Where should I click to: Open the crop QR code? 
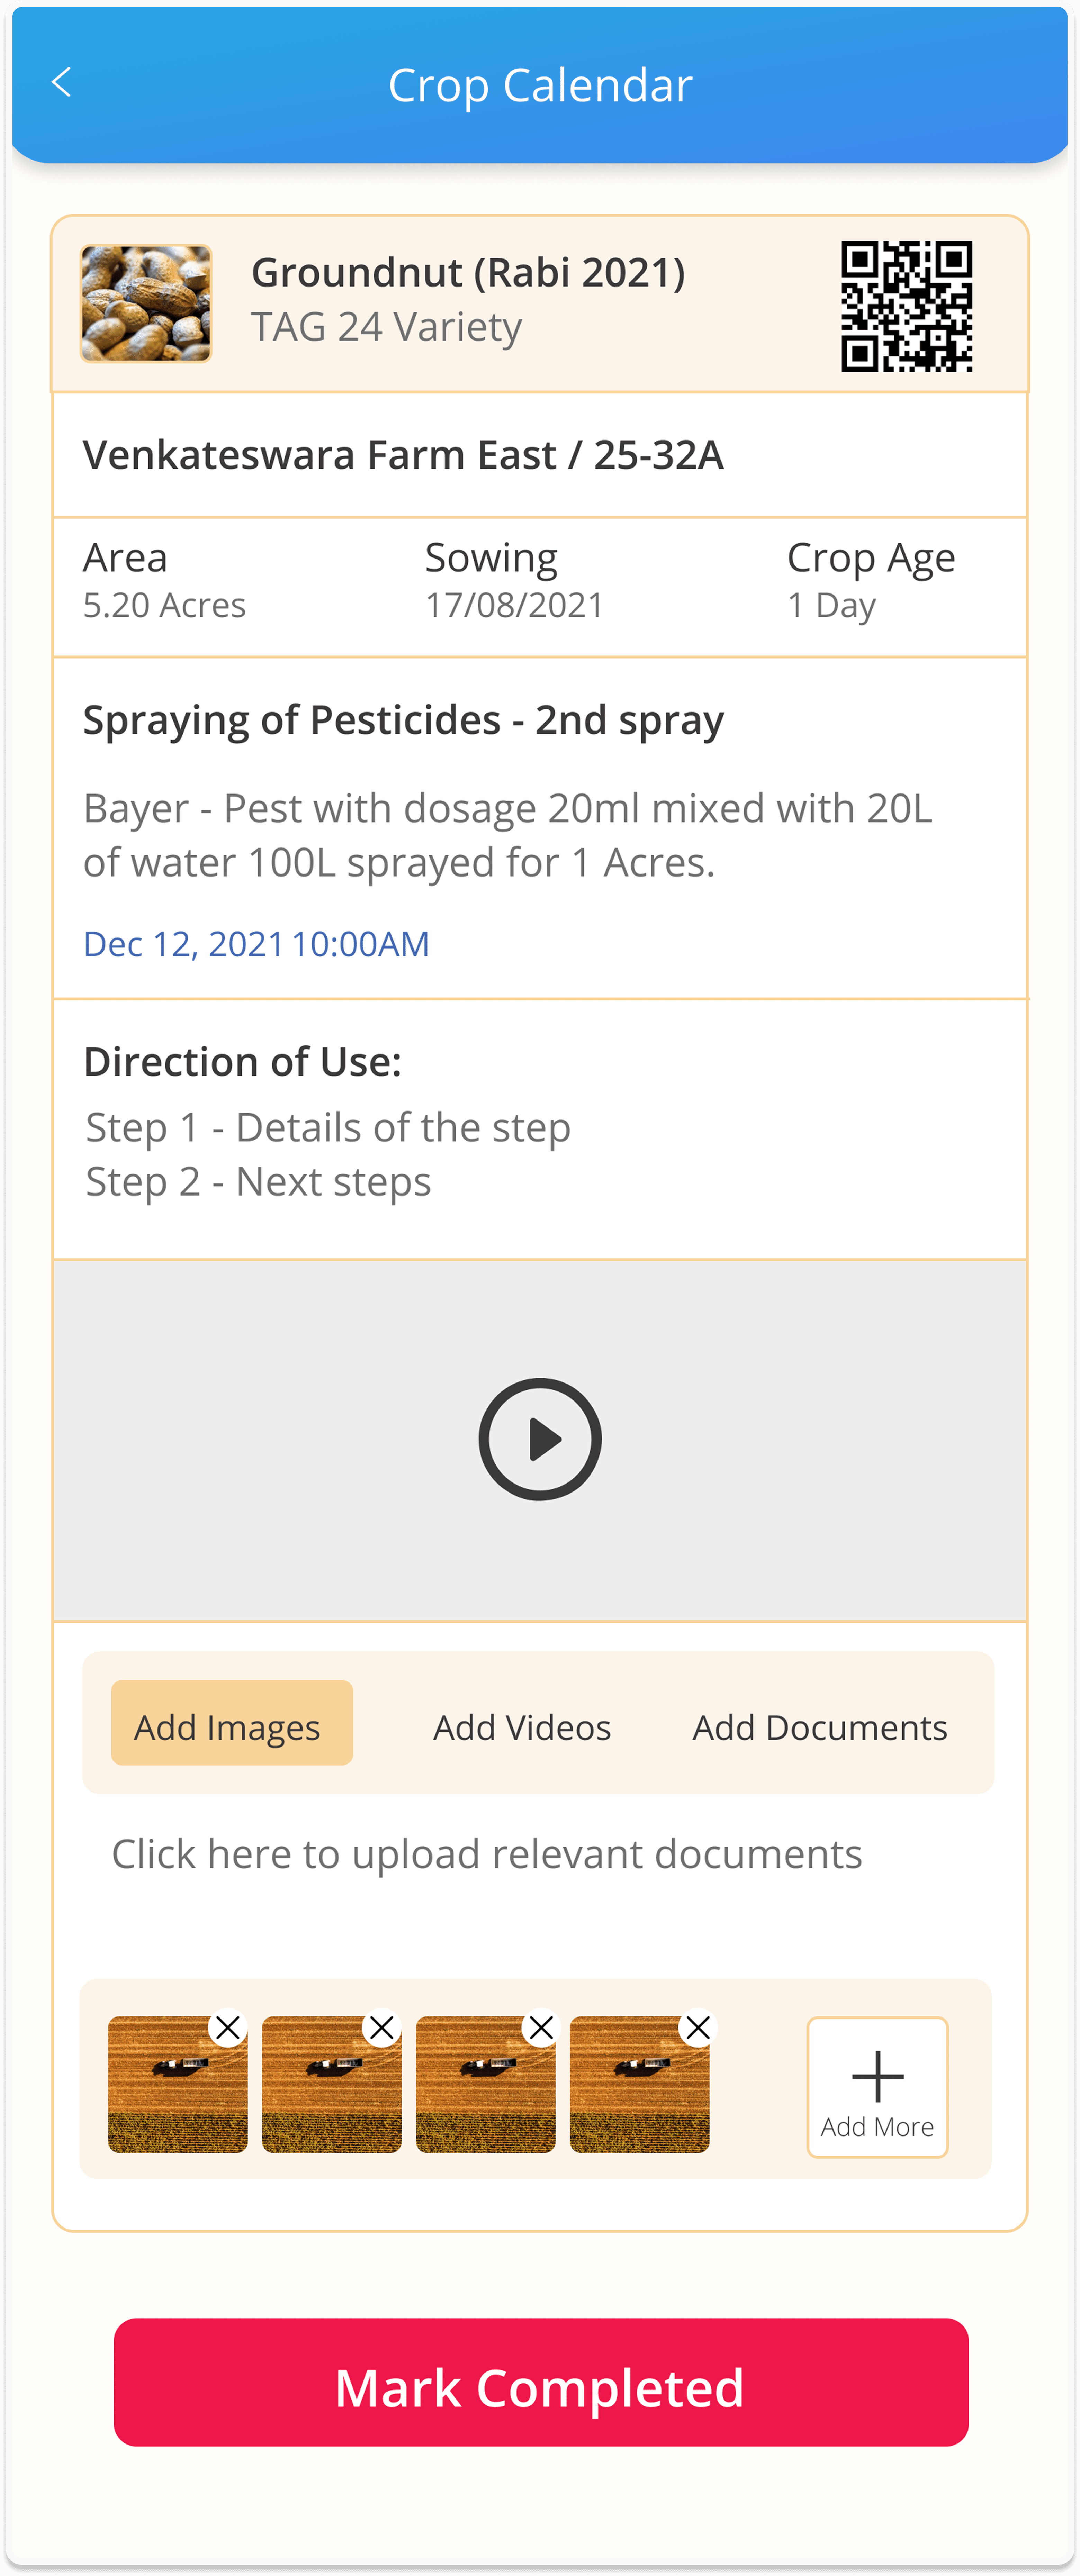(x=906, y=306)
